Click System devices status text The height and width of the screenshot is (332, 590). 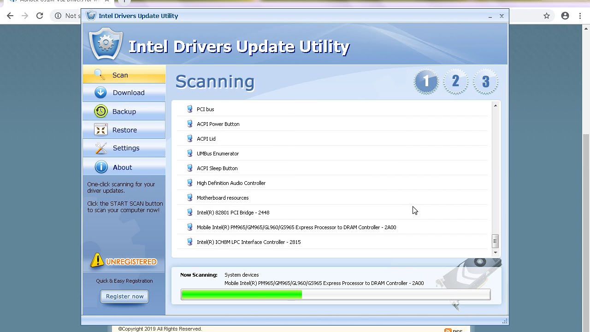pyautogui.click(x=242, y=275)
